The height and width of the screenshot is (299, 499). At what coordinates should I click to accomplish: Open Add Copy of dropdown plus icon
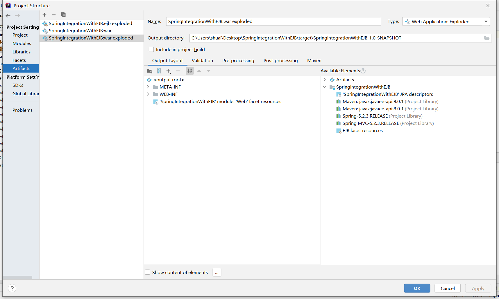pos(169,71)
